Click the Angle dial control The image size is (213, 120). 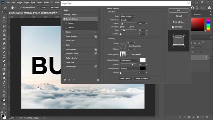coord(123,46)
